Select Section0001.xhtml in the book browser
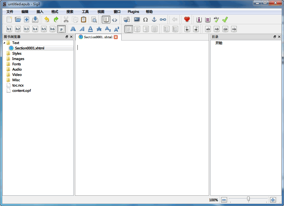 tap(41, 48)
